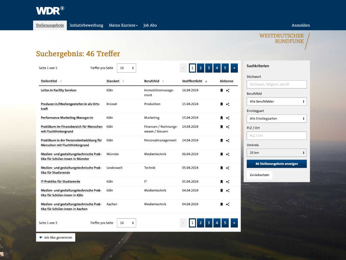Open the Berufsfeld dropdown

tap(276, 101)
